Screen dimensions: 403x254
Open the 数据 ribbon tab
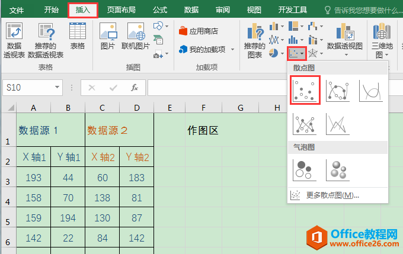coord(191,10)
